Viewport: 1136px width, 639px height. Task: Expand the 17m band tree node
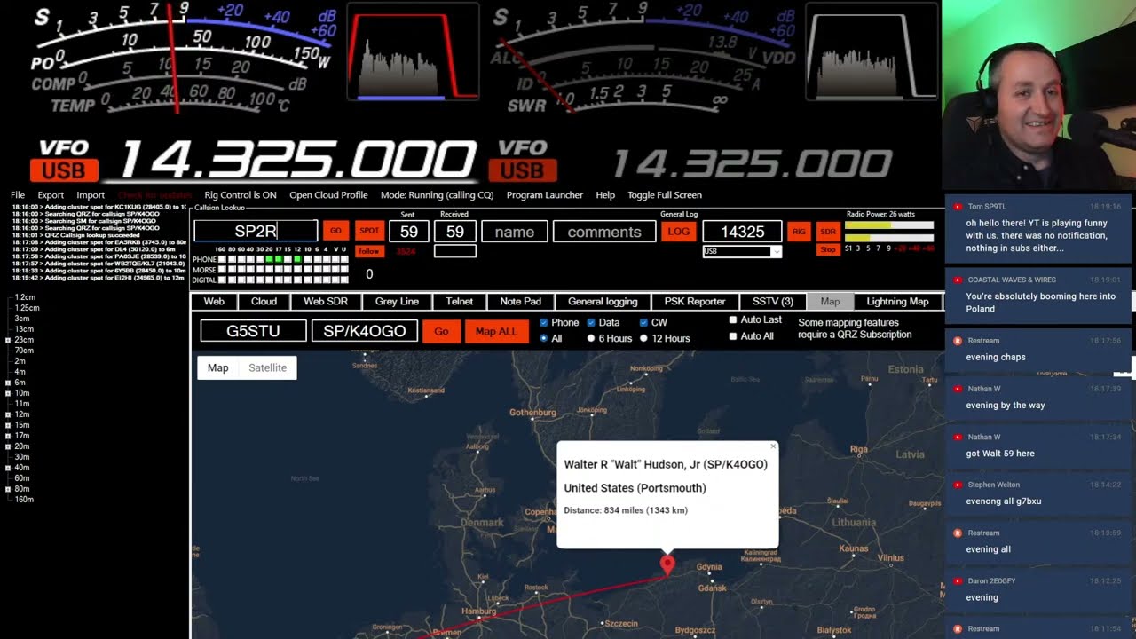click(x=8, y=436)
